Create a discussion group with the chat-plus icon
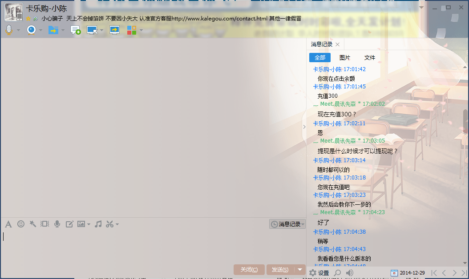The image size is (469, 279). [76, 30]
